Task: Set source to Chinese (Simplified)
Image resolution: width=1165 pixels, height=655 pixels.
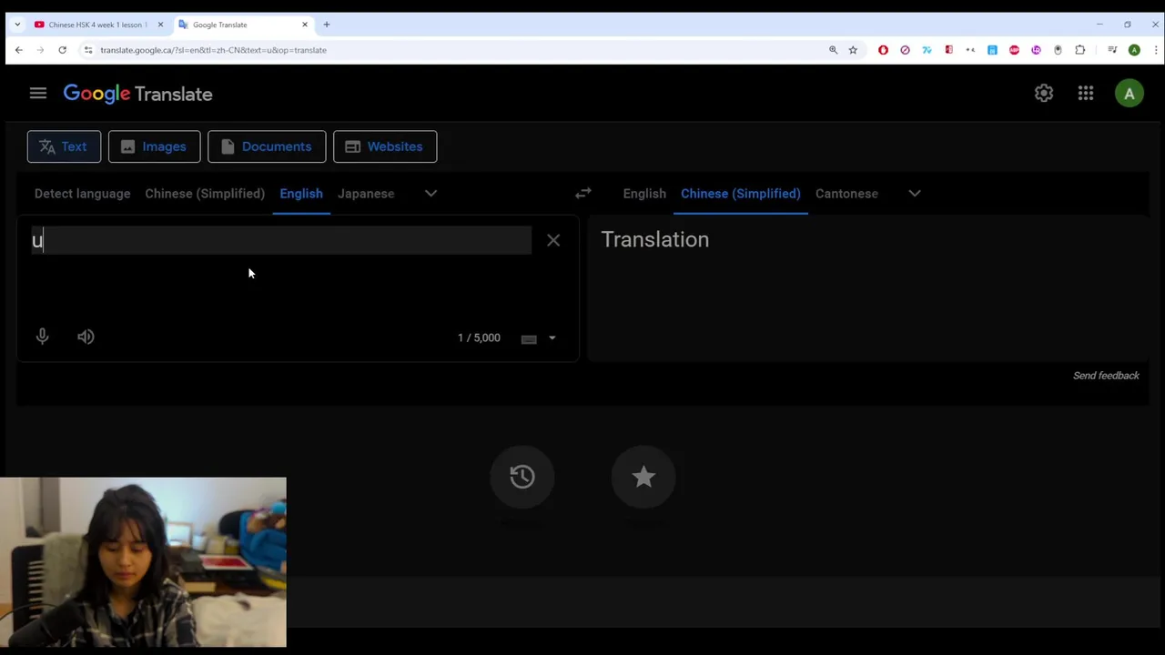Action: point(205,193)
